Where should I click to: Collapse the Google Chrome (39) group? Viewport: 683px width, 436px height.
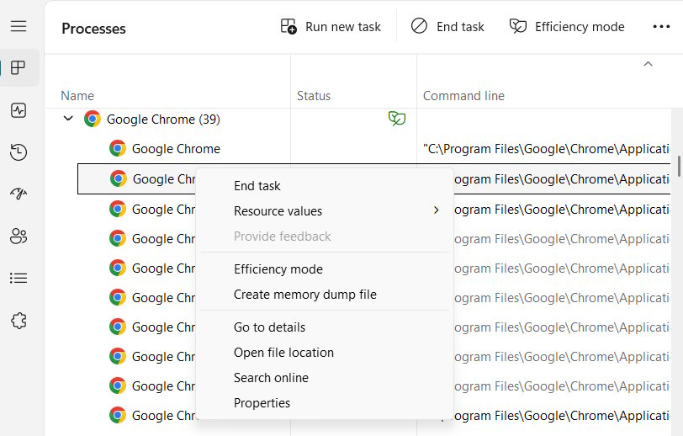click(68, 118)
